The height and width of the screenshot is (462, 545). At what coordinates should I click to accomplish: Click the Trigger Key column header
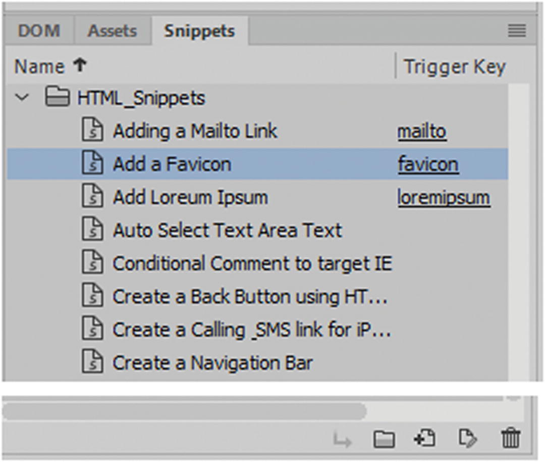point(454,67)
